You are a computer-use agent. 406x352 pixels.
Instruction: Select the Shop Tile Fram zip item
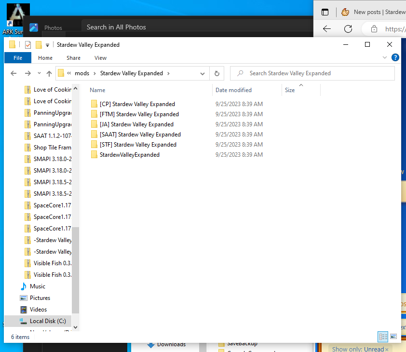tap(48, 148)
